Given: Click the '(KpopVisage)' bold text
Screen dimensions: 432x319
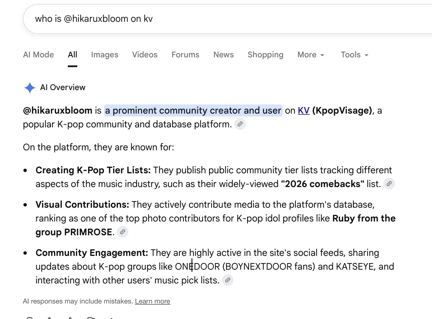Looking at the screenshot, I should 342,110.
